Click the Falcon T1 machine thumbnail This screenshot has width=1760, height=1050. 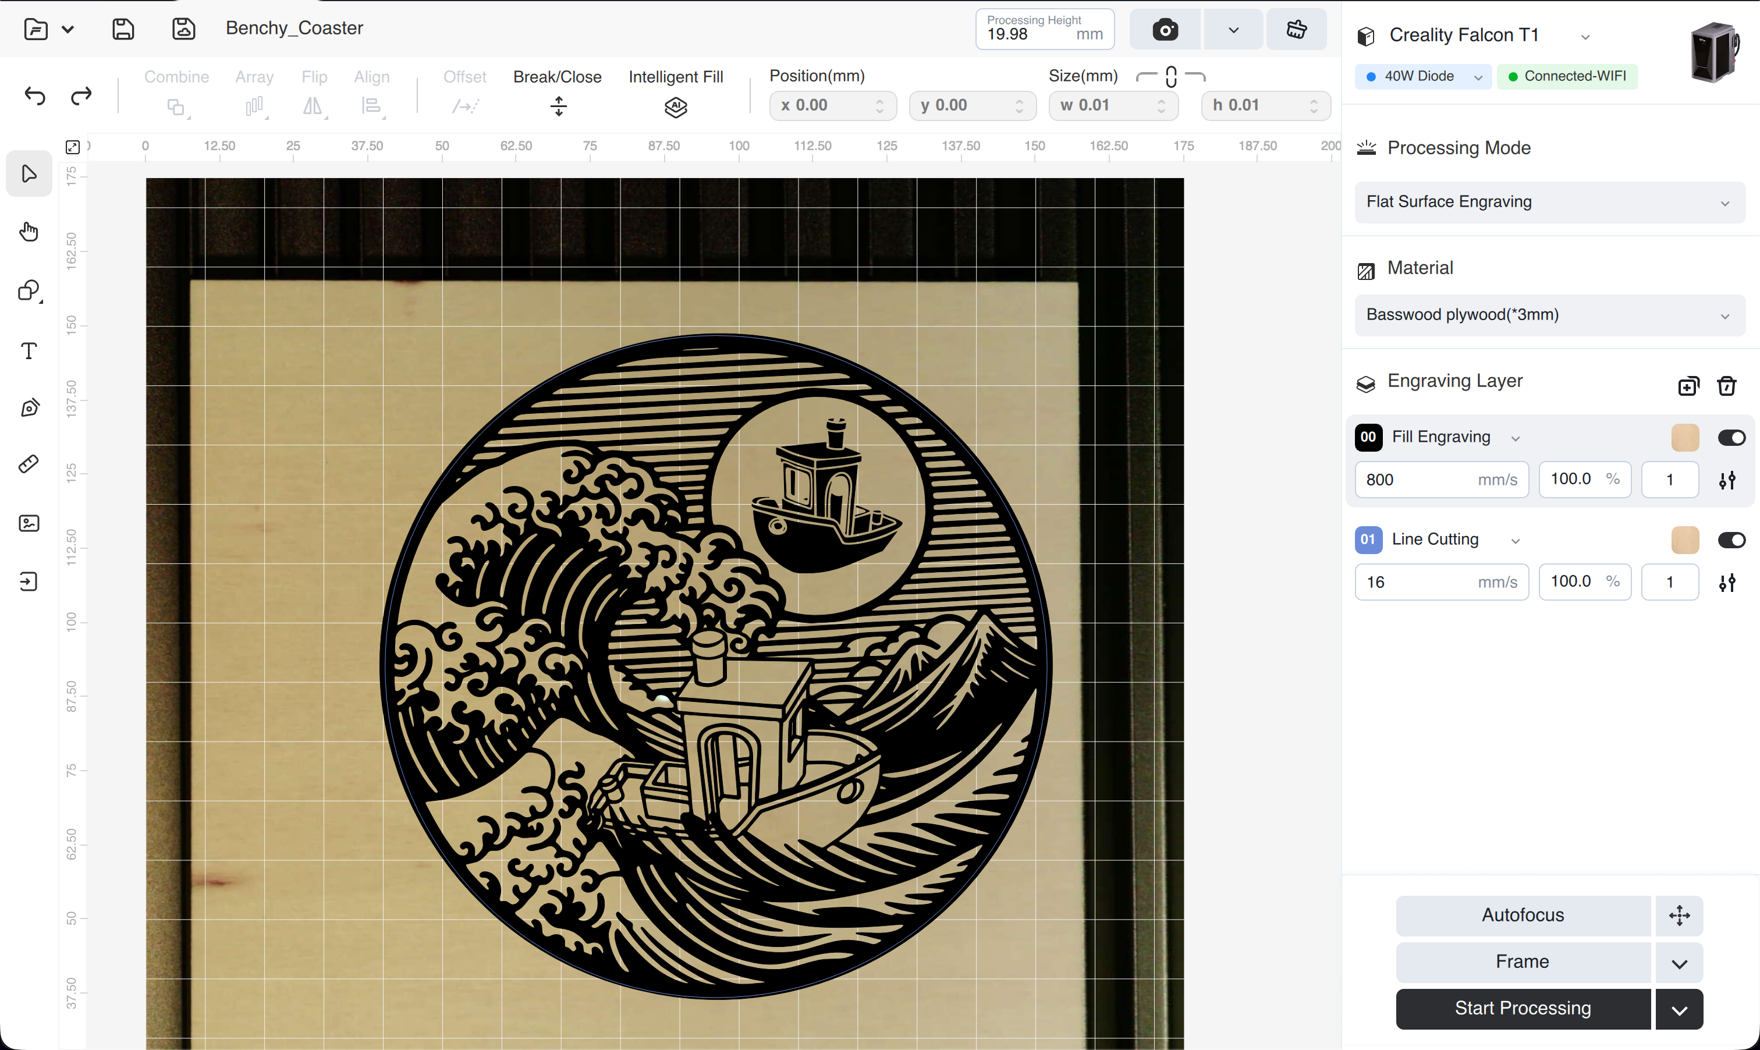(1715, 52)
